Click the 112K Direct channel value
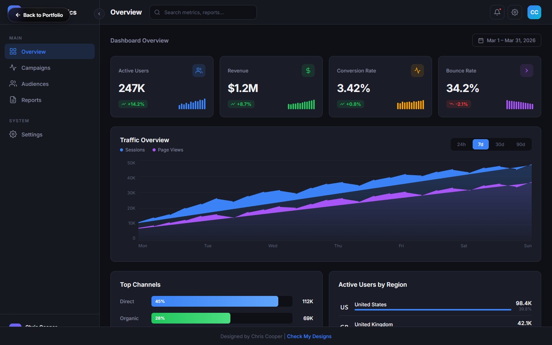The height and width of the screenshot is (345, 552). point(308,301)
